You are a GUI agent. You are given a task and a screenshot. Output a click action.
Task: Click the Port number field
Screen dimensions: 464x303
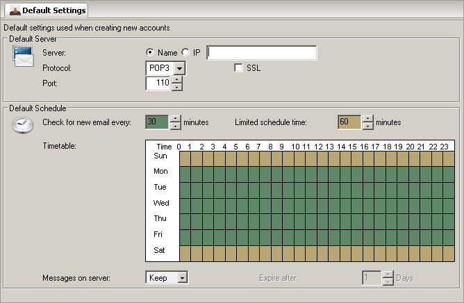pos(158,83)
